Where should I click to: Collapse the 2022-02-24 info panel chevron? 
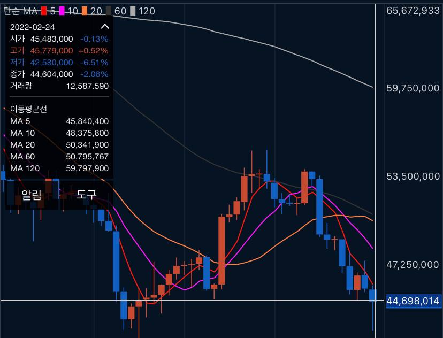click(x=105, y=27)
